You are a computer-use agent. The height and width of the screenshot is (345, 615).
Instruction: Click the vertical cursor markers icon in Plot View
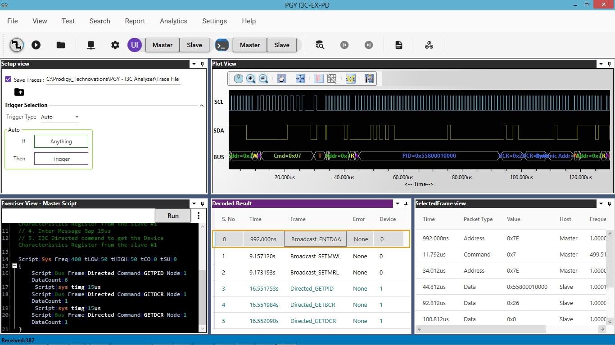coord(319,79)
